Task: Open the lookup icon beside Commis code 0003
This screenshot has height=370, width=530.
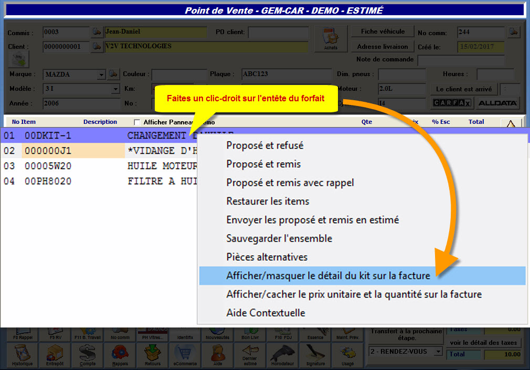Action: coord(97,32)
